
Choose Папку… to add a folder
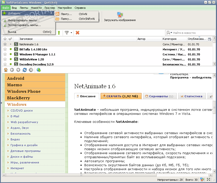click(76, 19)
